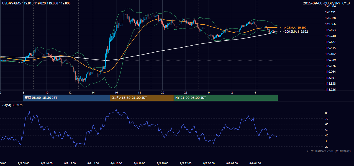Click the 9/8 20:00 date label
354x166 pixels.
[x=162, y=164]
